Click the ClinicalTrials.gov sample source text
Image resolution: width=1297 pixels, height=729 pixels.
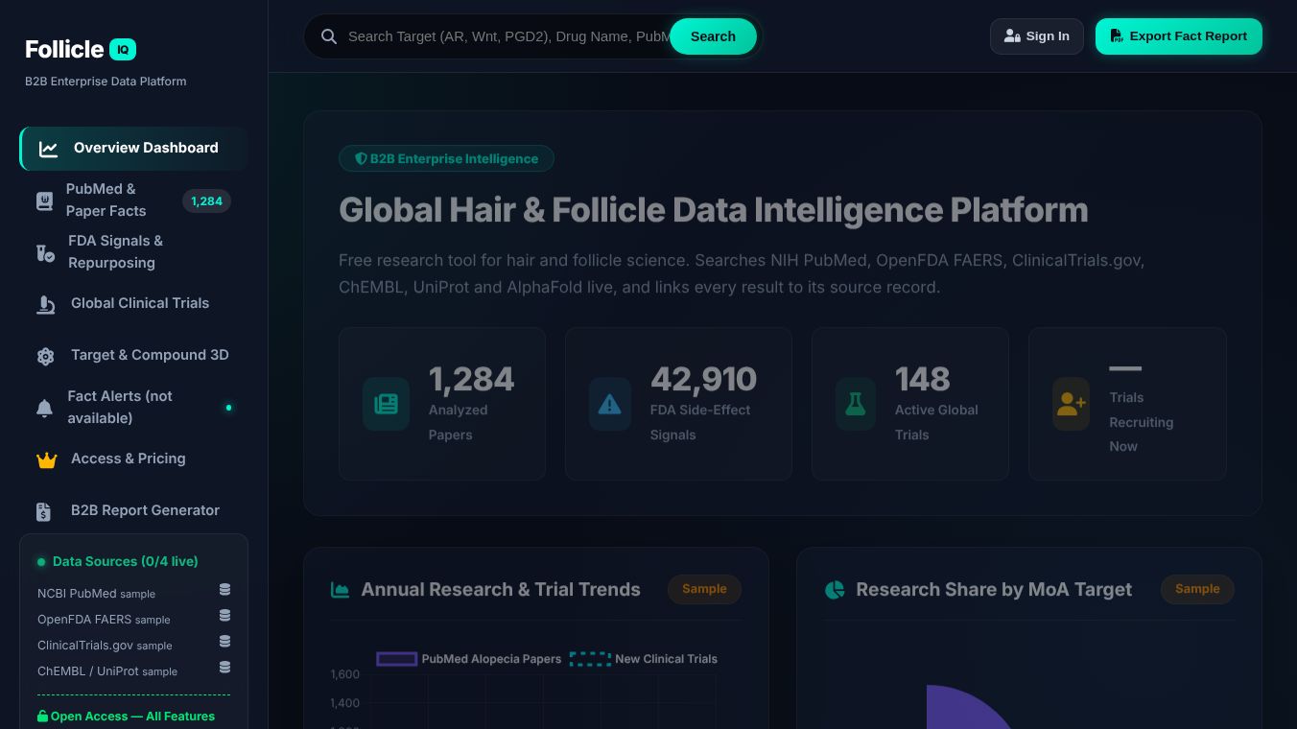pyautogui.click(x=105, y=646)
